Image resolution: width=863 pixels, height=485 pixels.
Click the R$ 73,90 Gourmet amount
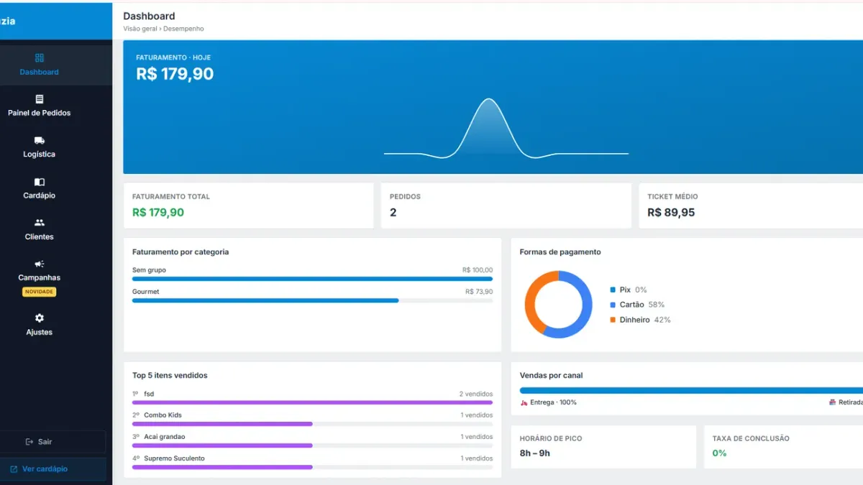click(x=479, y=292)
